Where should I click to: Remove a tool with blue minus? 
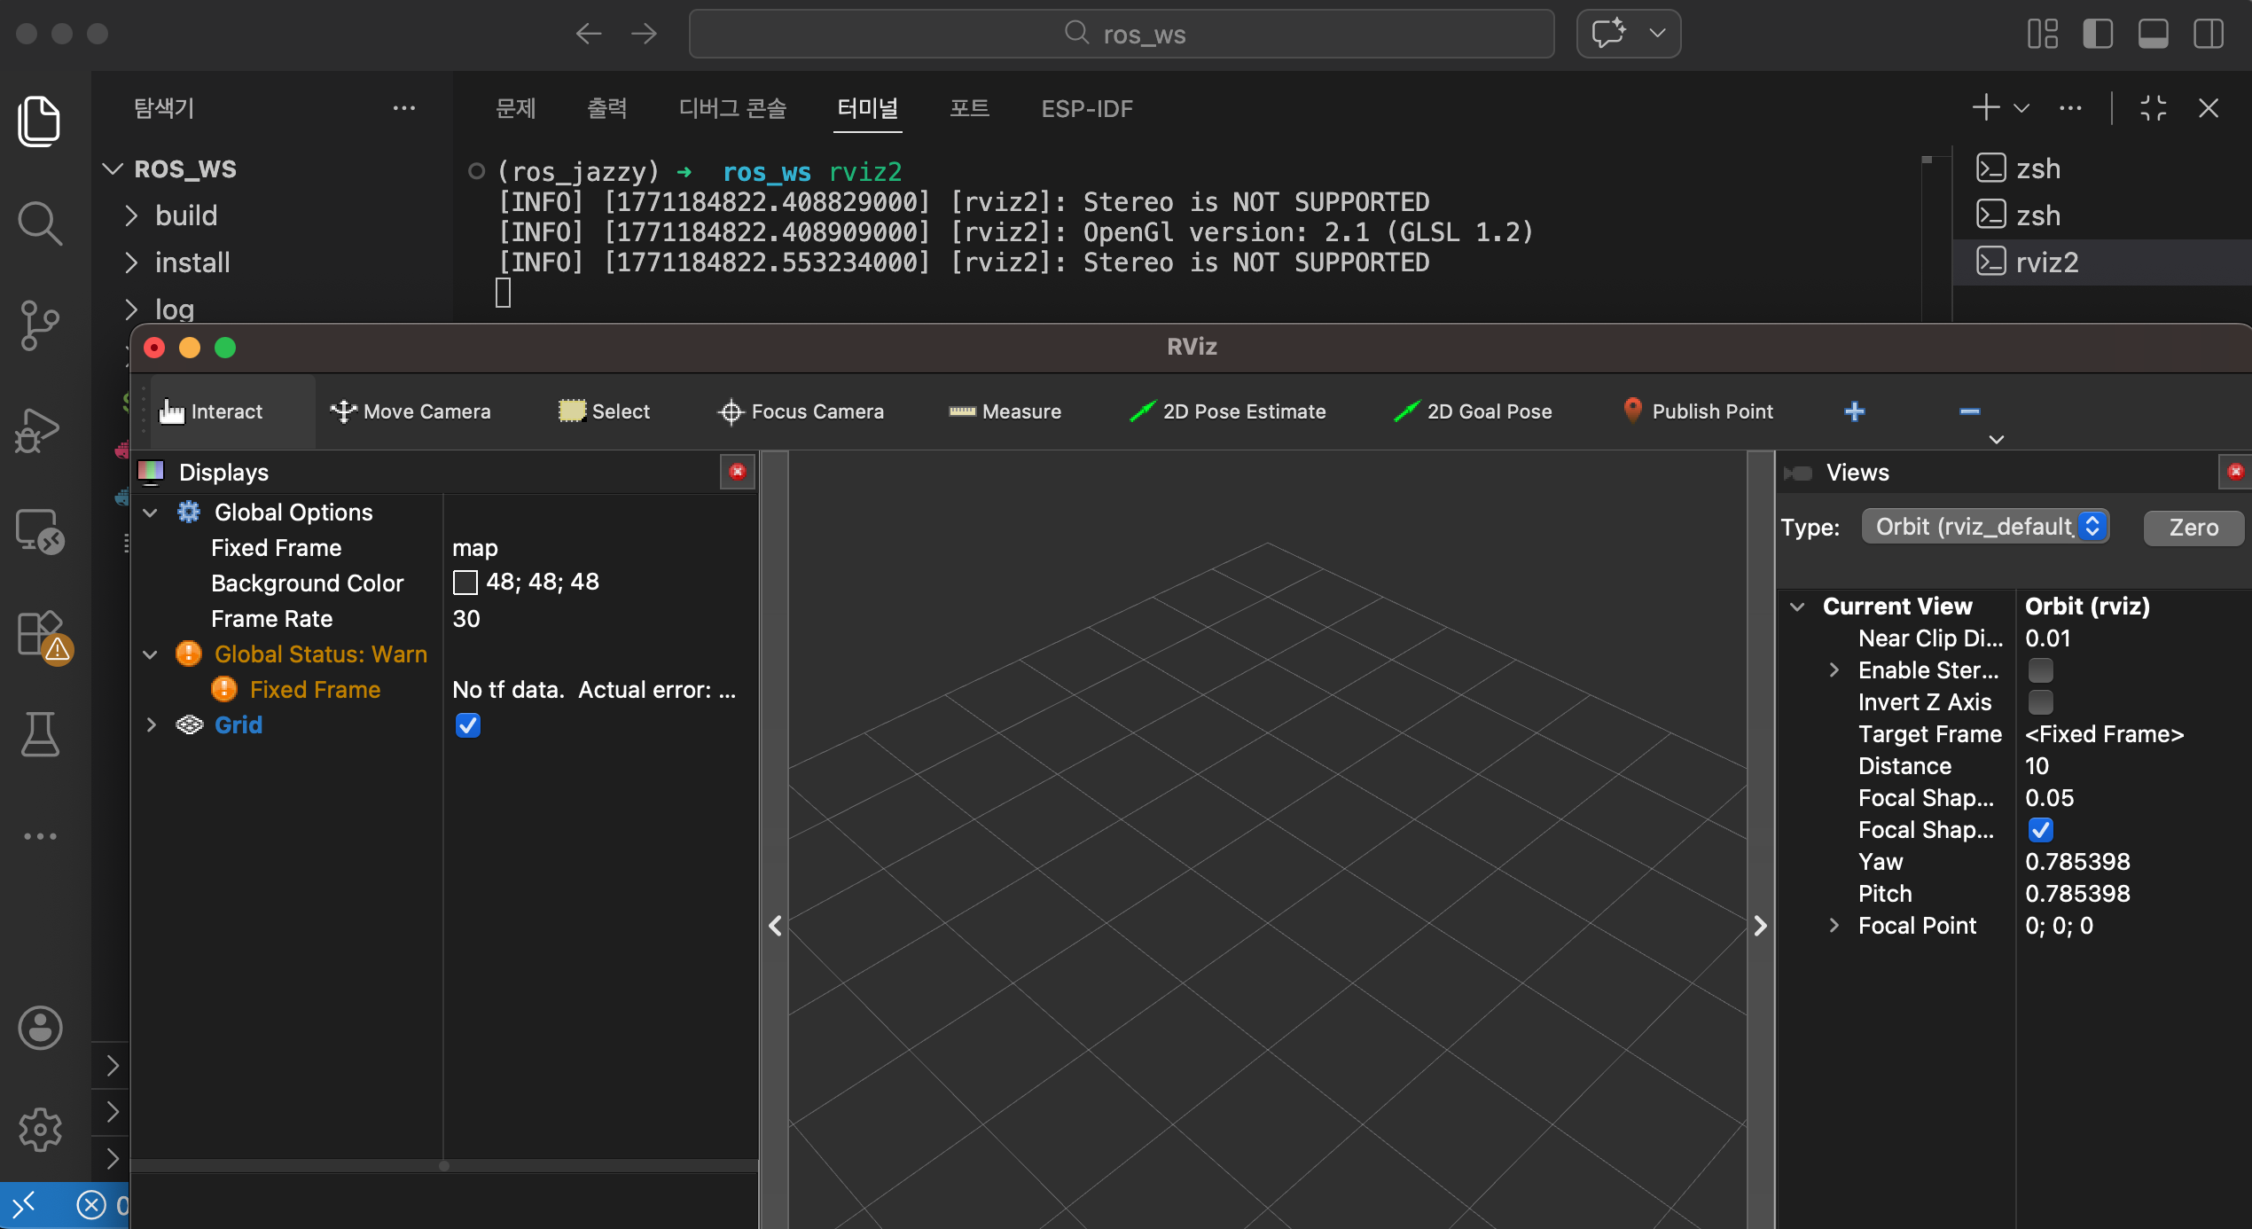click(1969, 411)
